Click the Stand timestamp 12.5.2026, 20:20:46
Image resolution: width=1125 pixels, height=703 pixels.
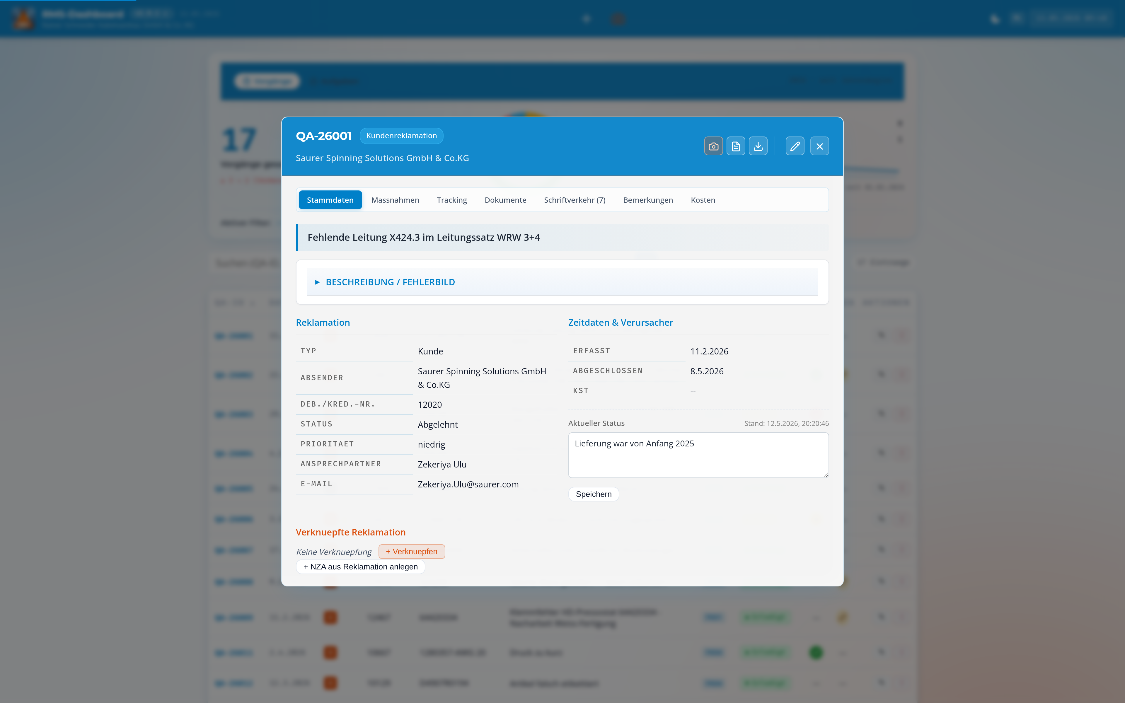787,424
